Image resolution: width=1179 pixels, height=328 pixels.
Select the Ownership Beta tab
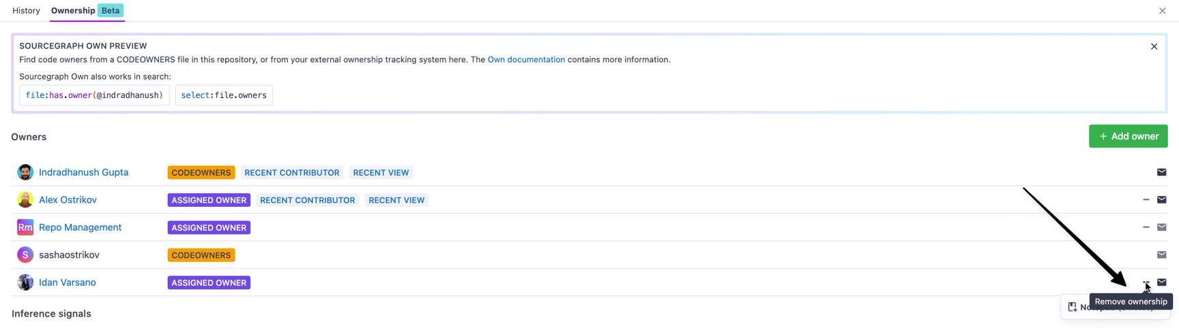pos(87,11)
